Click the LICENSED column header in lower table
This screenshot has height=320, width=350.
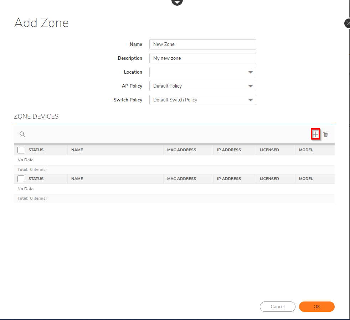269,179
